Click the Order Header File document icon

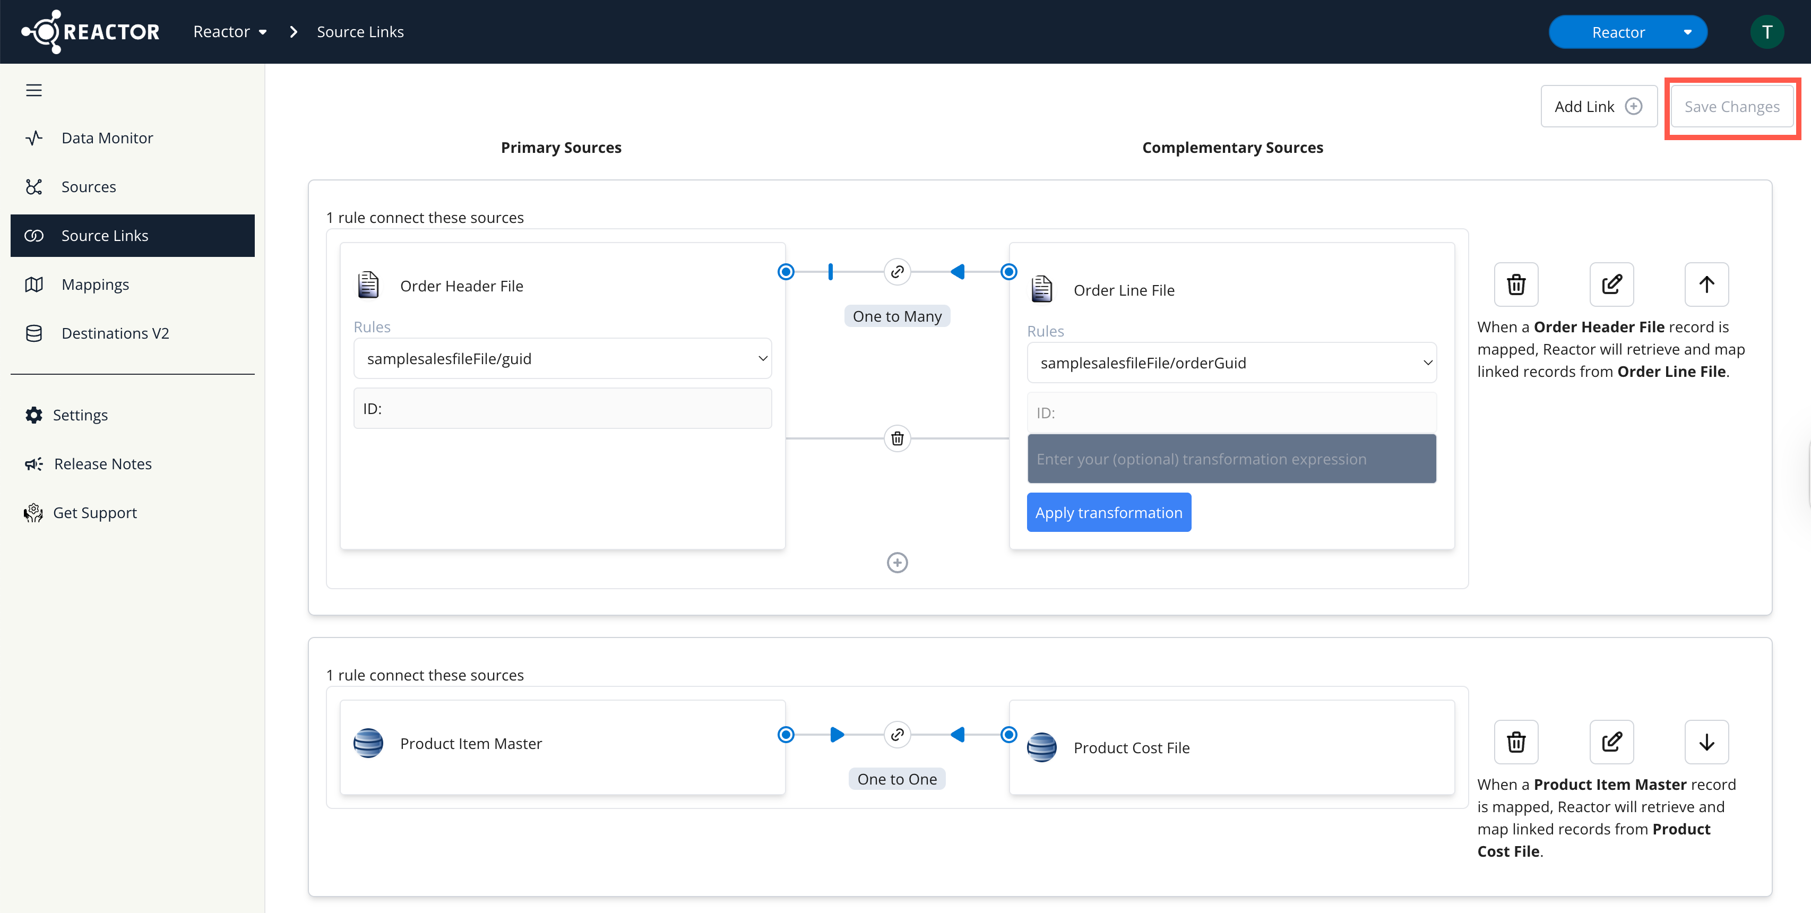pos(368,286)
